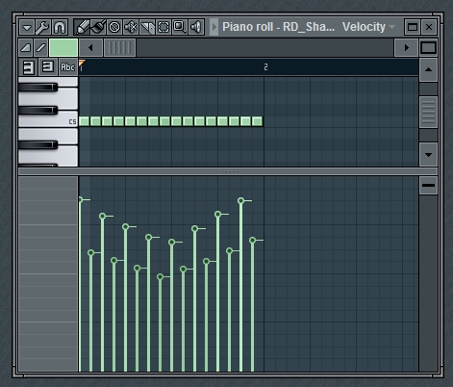Choose the dashed select tool
The width and height of the screenshot is (453, 387).
click(x=164, y=27)
